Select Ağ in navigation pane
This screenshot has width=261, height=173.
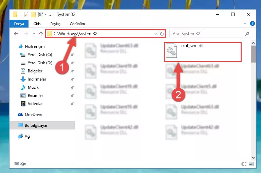[24, 136]
